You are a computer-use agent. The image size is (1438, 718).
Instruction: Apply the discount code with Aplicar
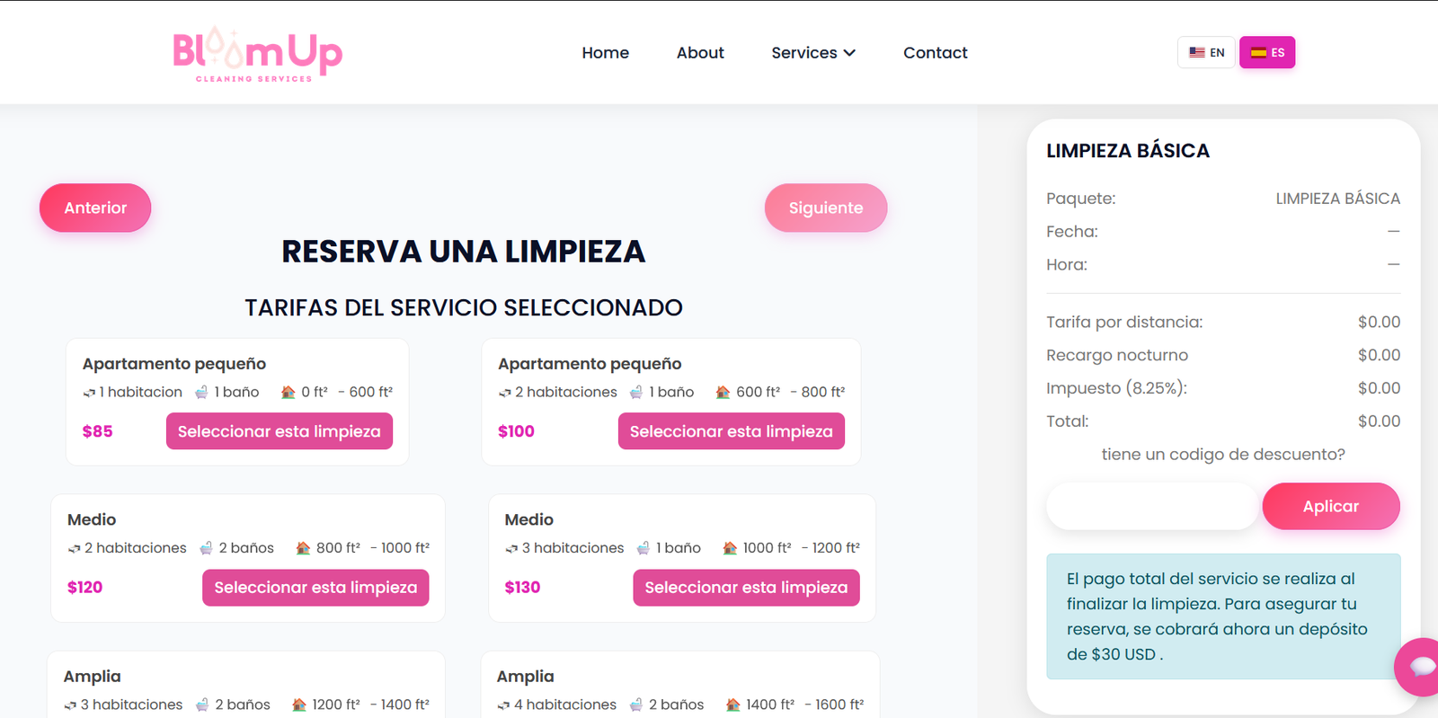(x=1331, y=506)
